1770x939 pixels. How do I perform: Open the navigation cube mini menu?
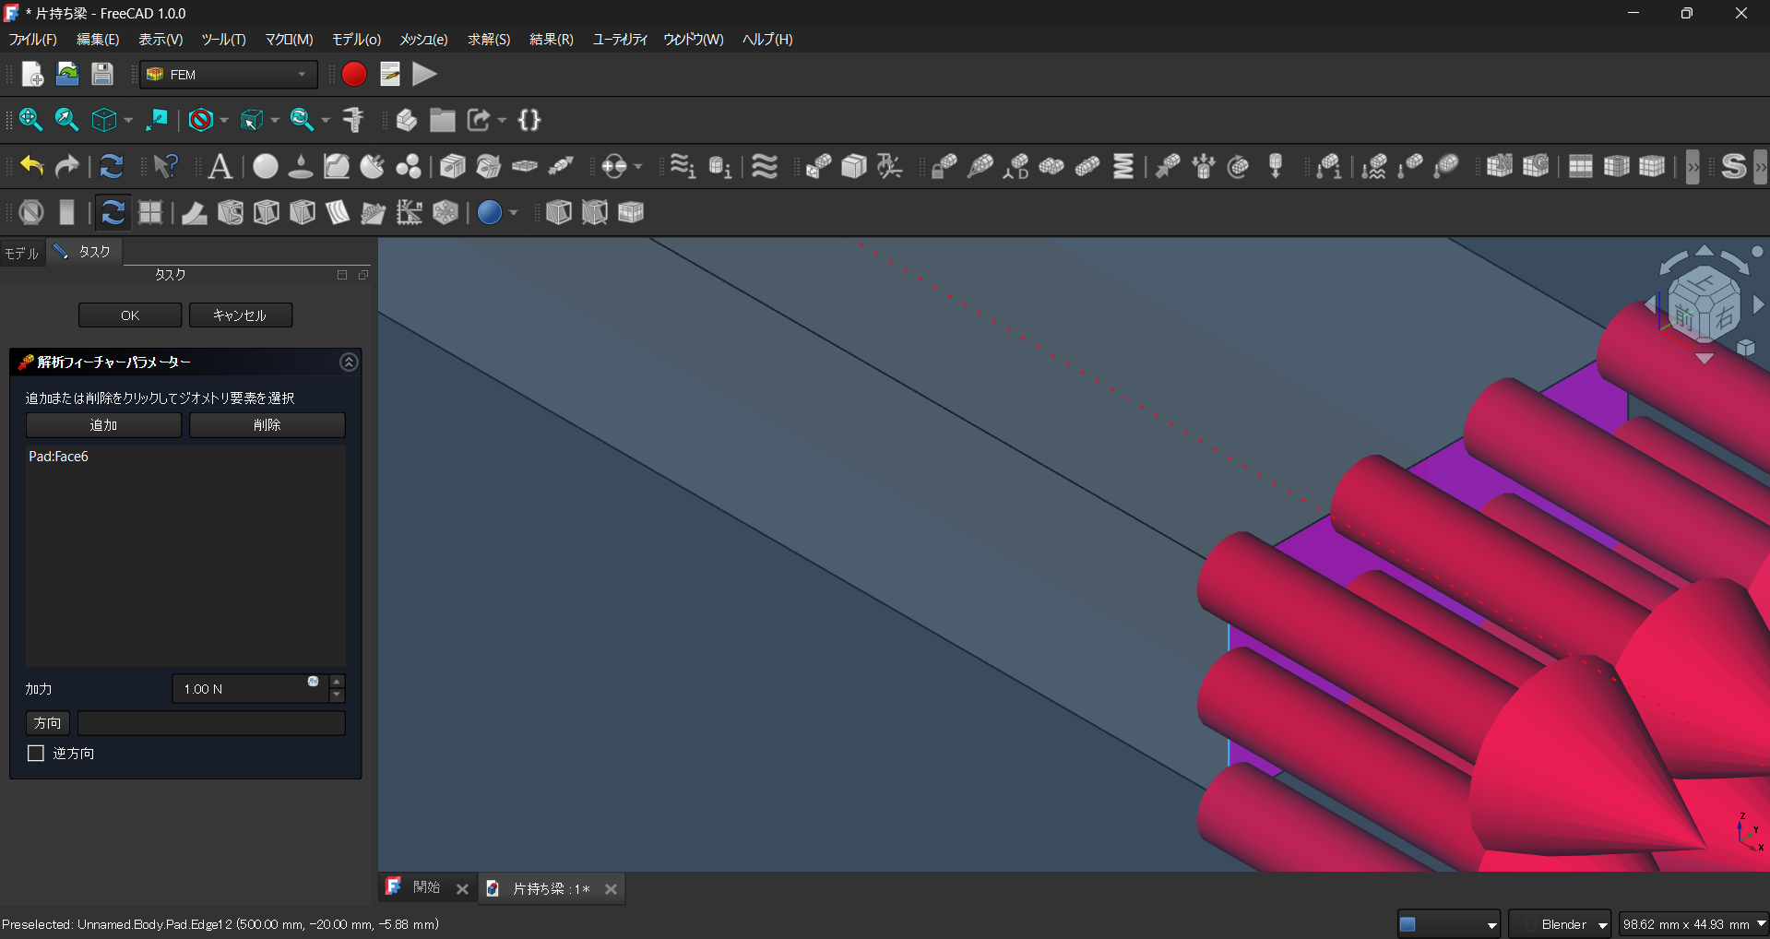1746,348
